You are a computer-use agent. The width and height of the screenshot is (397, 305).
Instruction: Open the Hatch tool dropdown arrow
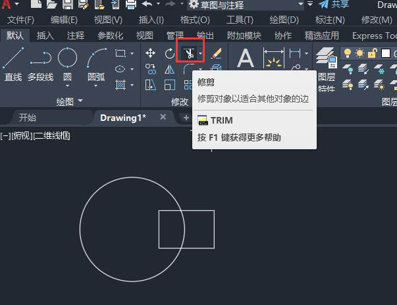point(132,85)
